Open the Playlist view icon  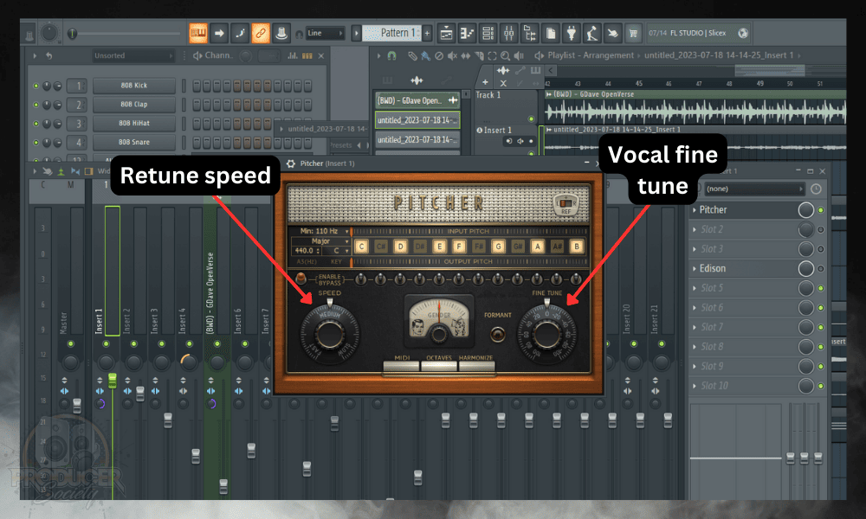(x=446, y=33)
